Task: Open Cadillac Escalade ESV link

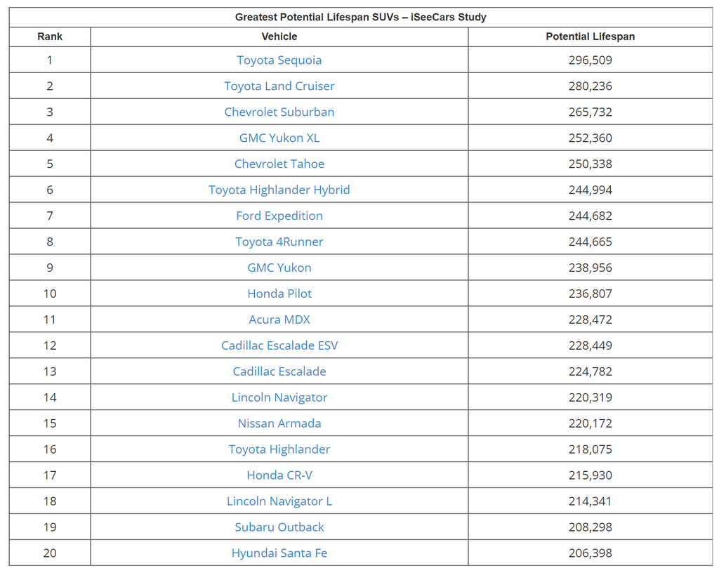Action: 279,346
